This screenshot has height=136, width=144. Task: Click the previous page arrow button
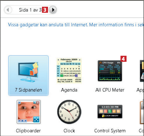pyautogui.click(x=8, y=10)
